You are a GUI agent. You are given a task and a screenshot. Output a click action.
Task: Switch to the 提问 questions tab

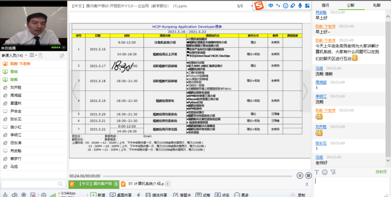[325, 5]
